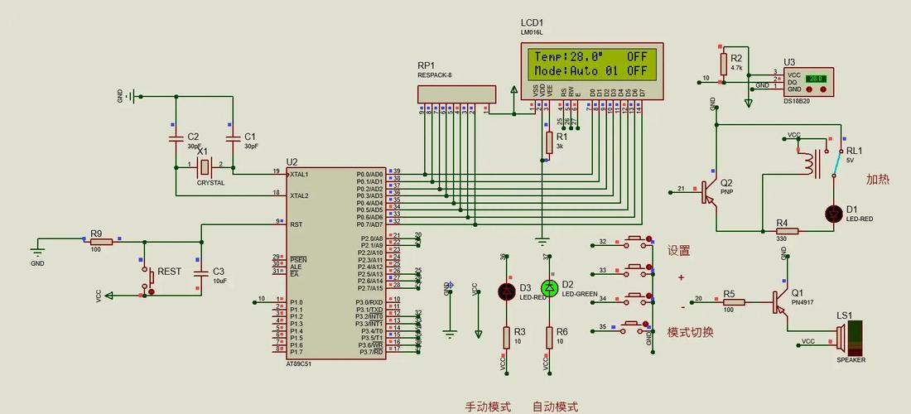Select capacitor C3 10uF
The width and height of the screenshot is (911, 414).
(201, 275)
